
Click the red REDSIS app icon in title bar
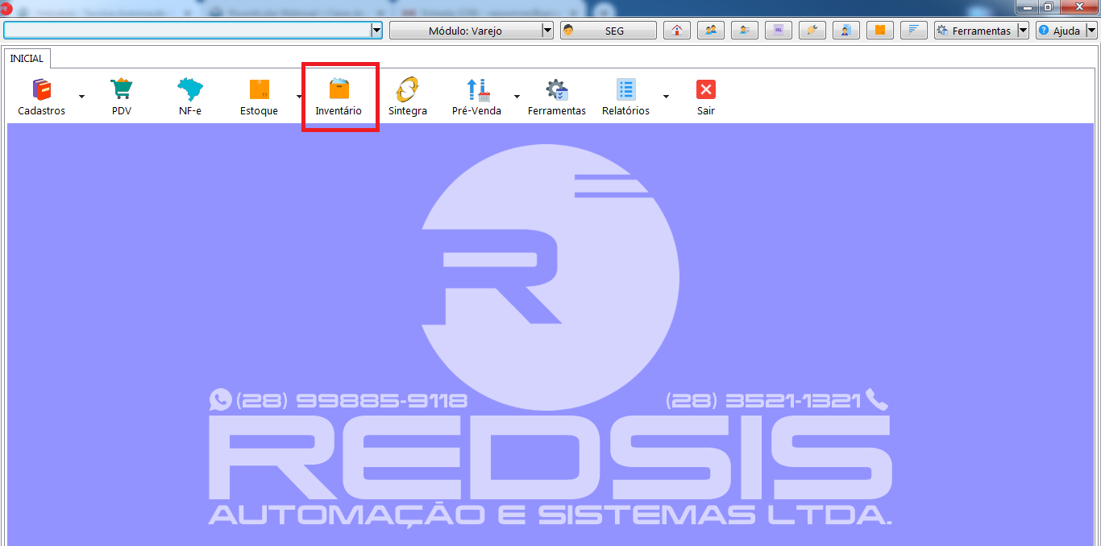point(6,10)
